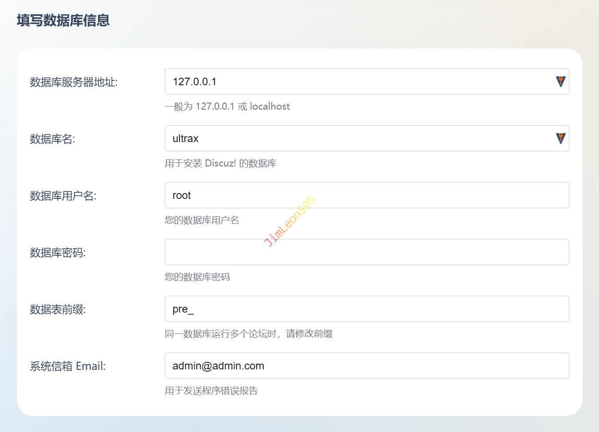This screenshot has height=432, width=599.
Task: Click the hint about modifying the prefix
Action: (248, 334)
